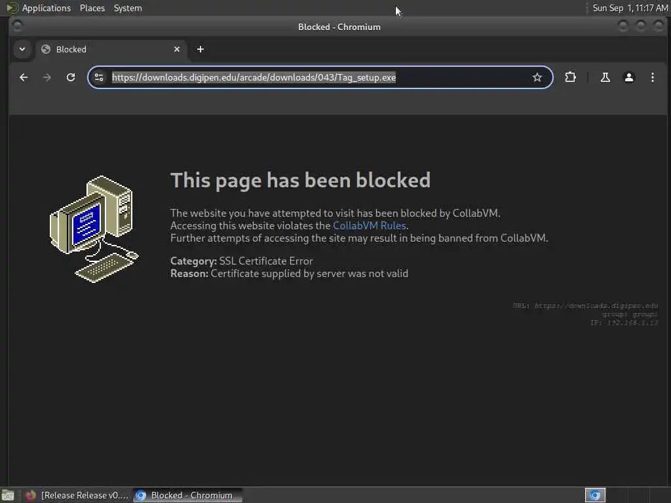
Task: Bookmark this page with the star icon
Action: [x=537, y=77]
